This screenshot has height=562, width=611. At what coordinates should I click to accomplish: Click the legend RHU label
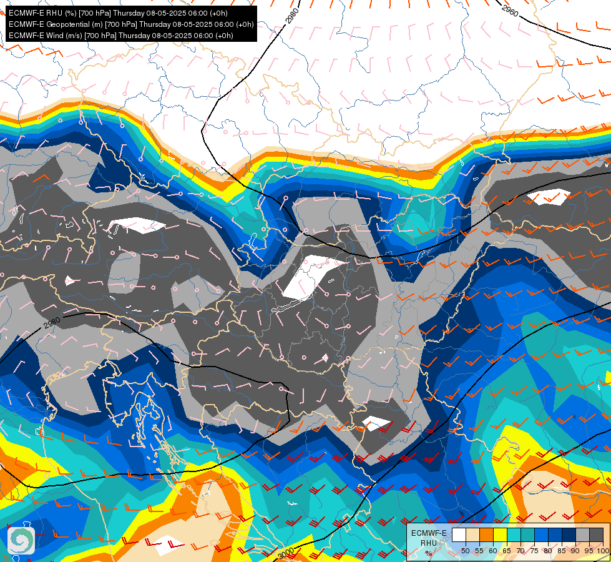point(429,543)
